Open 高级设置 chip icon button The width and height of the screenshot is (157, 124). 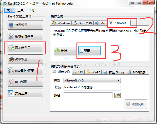(x=11, y=59)
